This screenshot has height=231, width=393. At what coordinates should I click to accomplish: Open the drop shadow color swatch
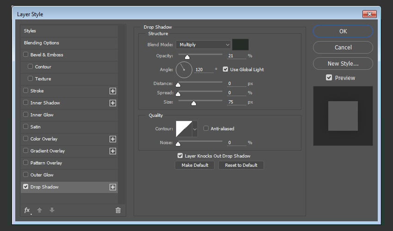tap(240, 45)
